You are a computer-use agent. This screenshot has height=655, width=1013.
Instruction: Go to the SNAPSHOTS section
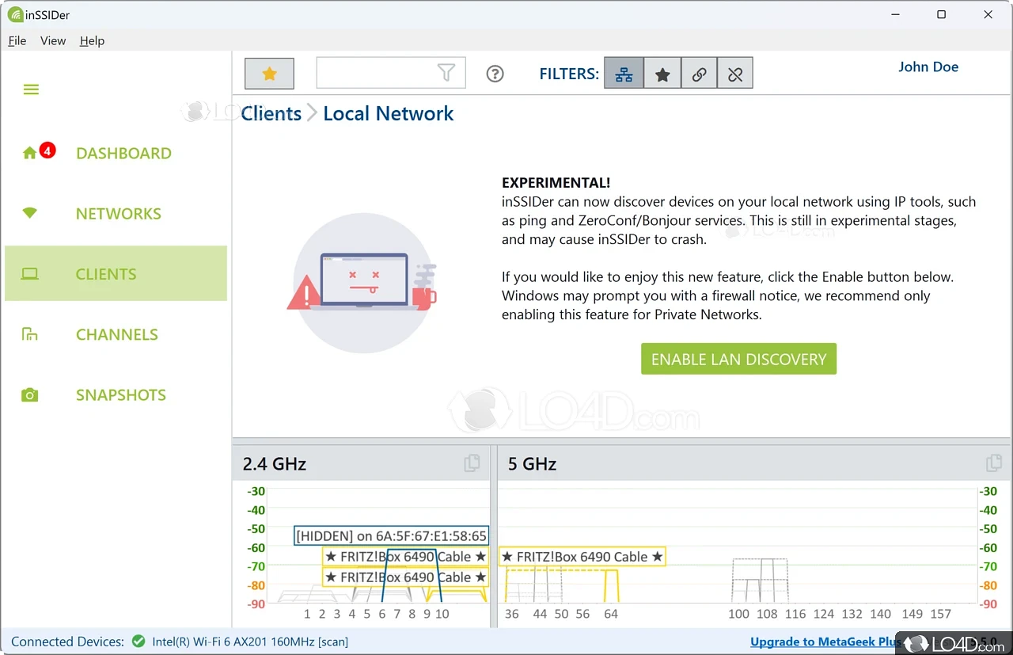point(121,395)
